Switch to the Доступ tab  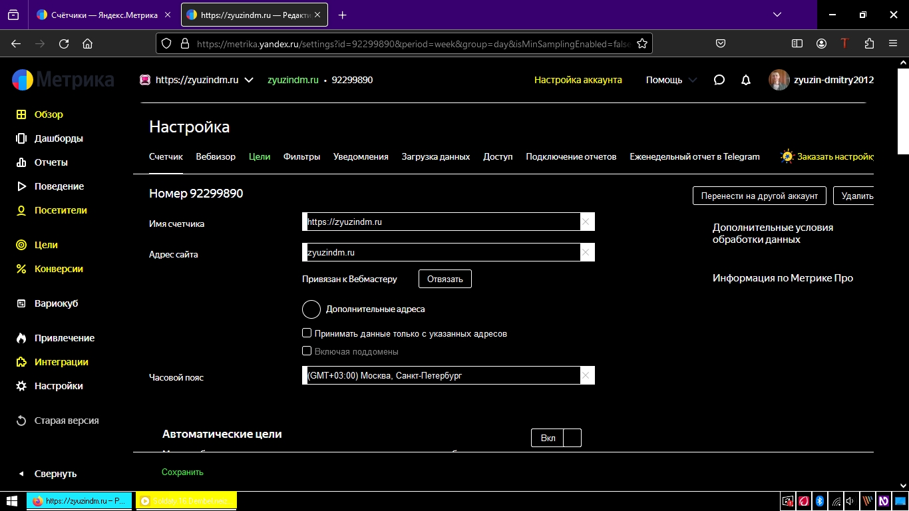pyautogui.click(x=498, y=157)
